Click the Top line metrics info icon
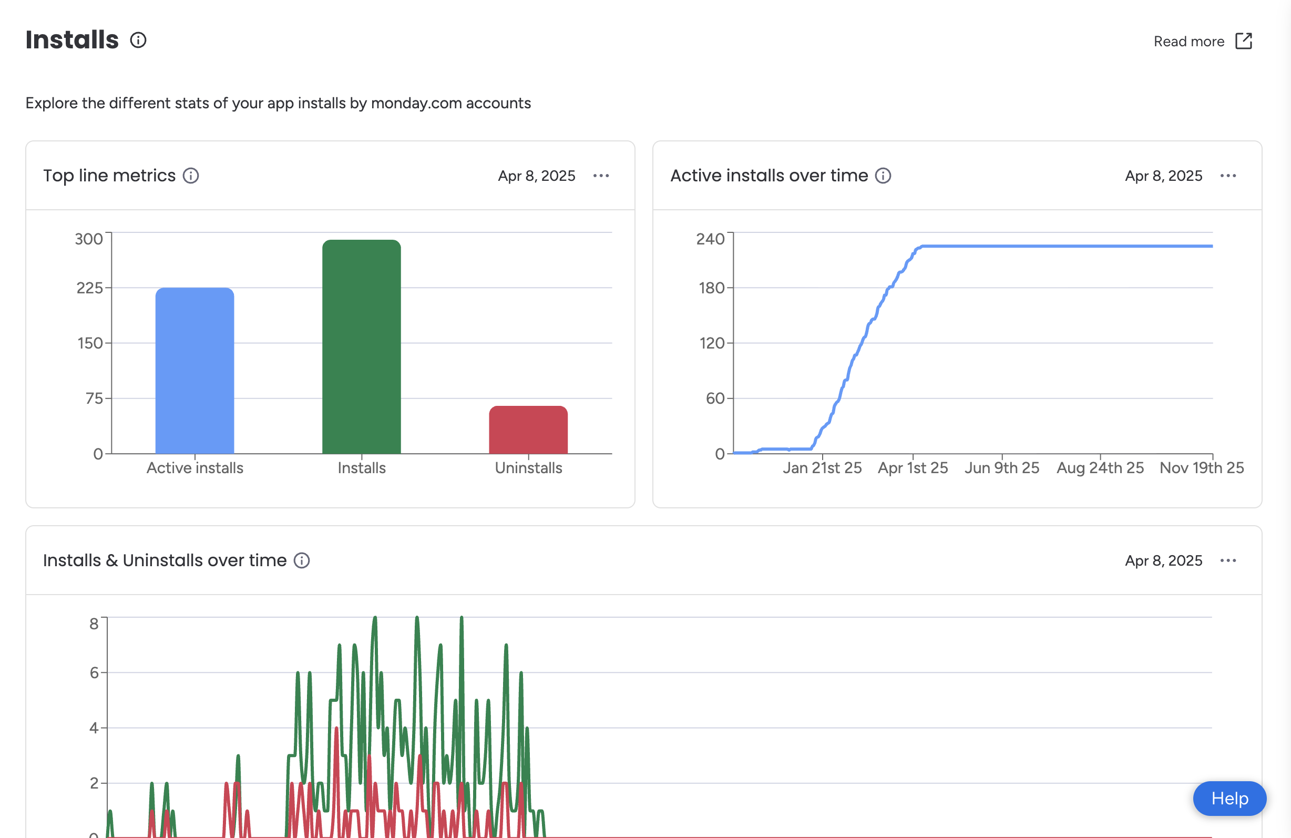Viewport: 1291px width, 838px height. click(190, 176)
